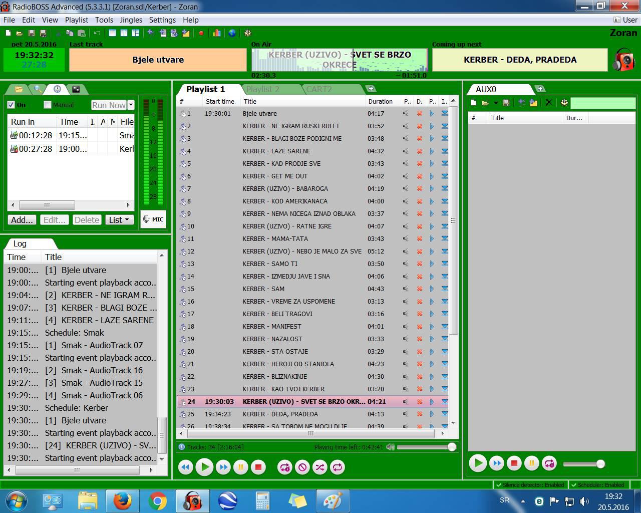Click the copy icon in the main toolbar
This screenshot has width=641, height=513.
[70, 33]
